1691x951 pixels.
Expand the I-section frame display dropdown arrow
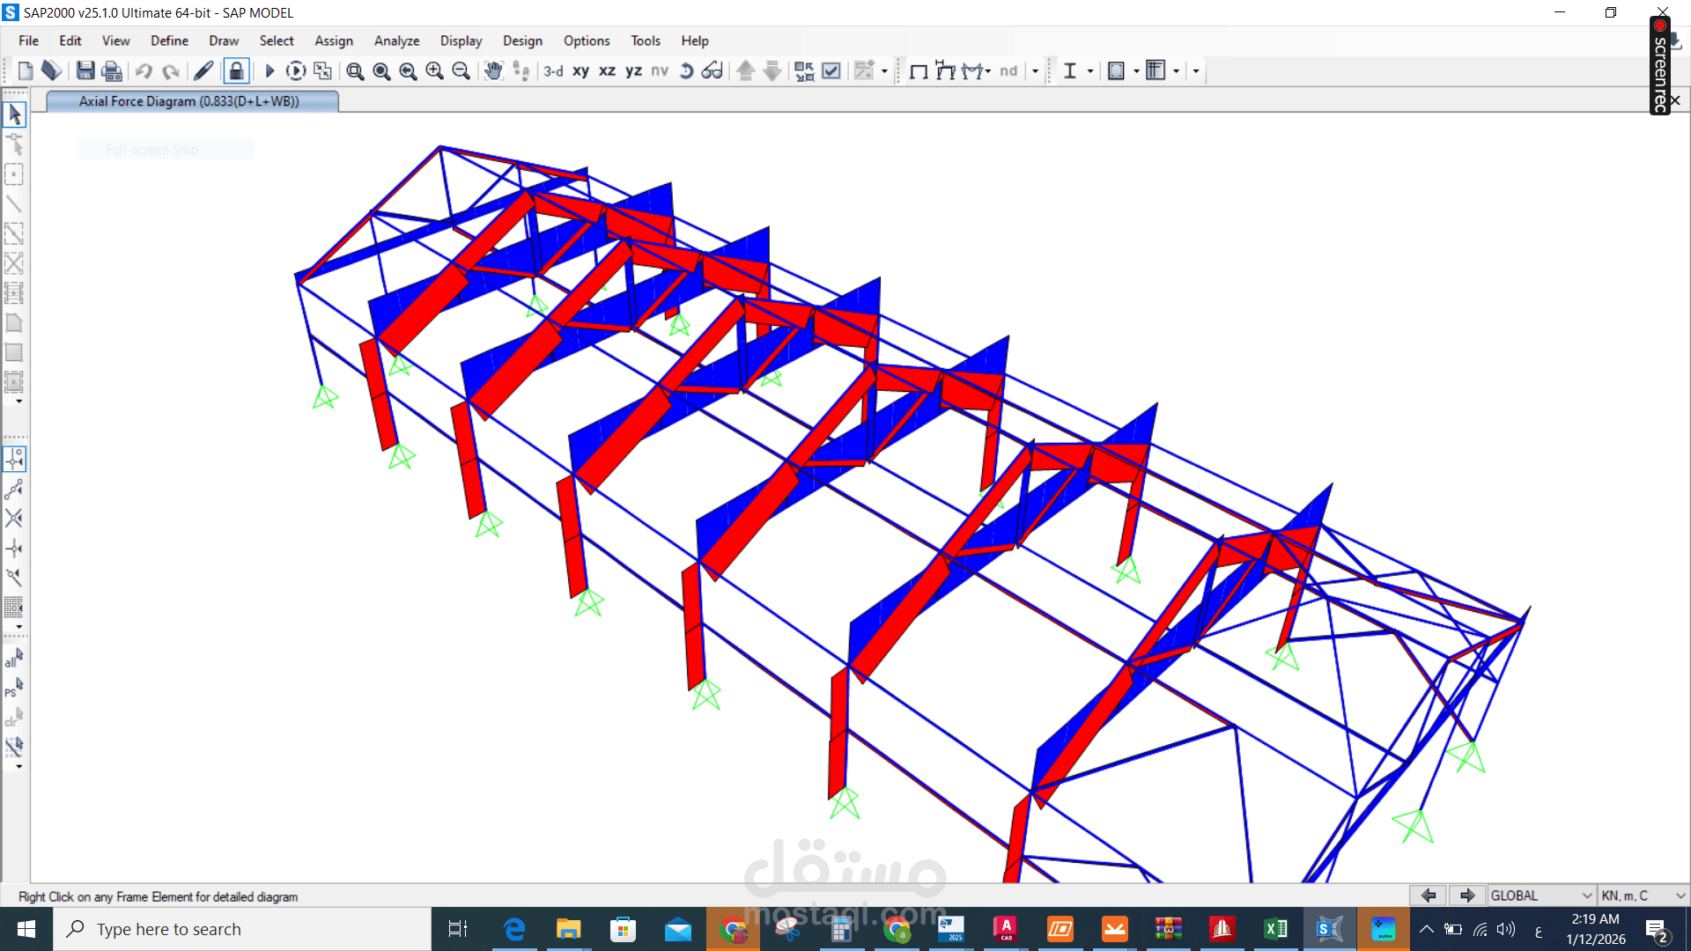(1090, 71)
